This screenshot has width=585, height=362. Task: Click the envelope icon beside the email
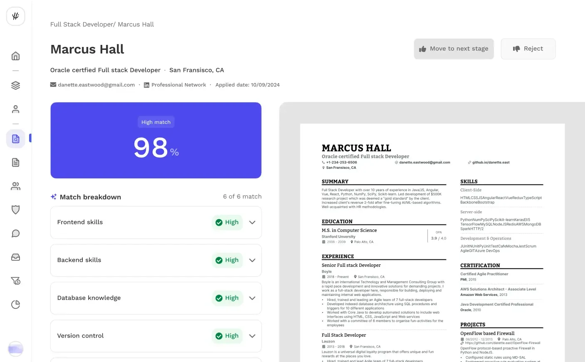[x=53, y=85]
